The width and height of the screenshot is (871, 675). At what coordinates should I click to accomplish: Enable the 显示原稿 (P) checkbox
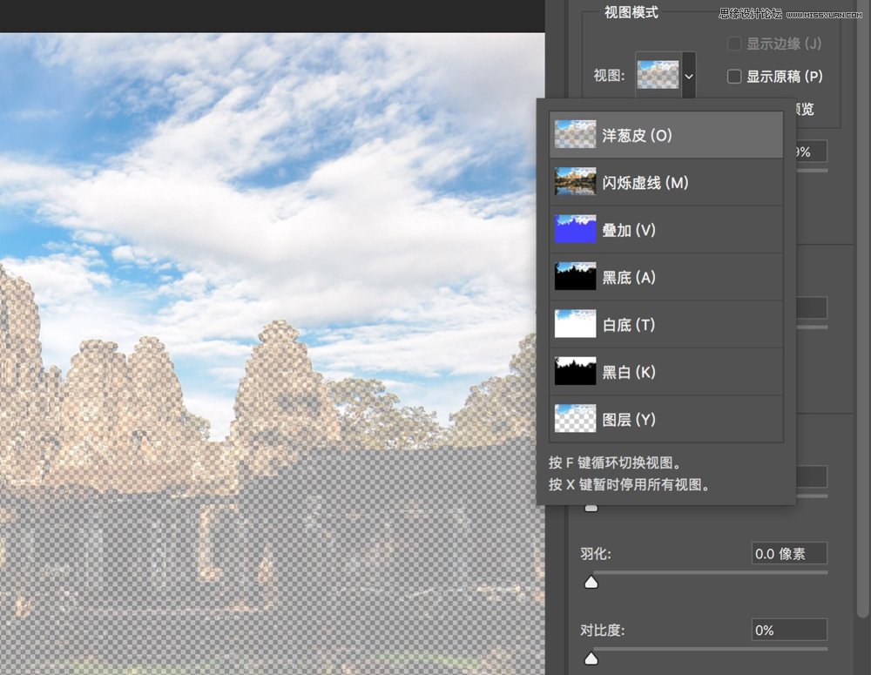pos(734,77)
